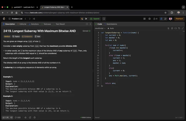Start the timer clock icon
The image size is (186, 121).
(x=161, y=19)
